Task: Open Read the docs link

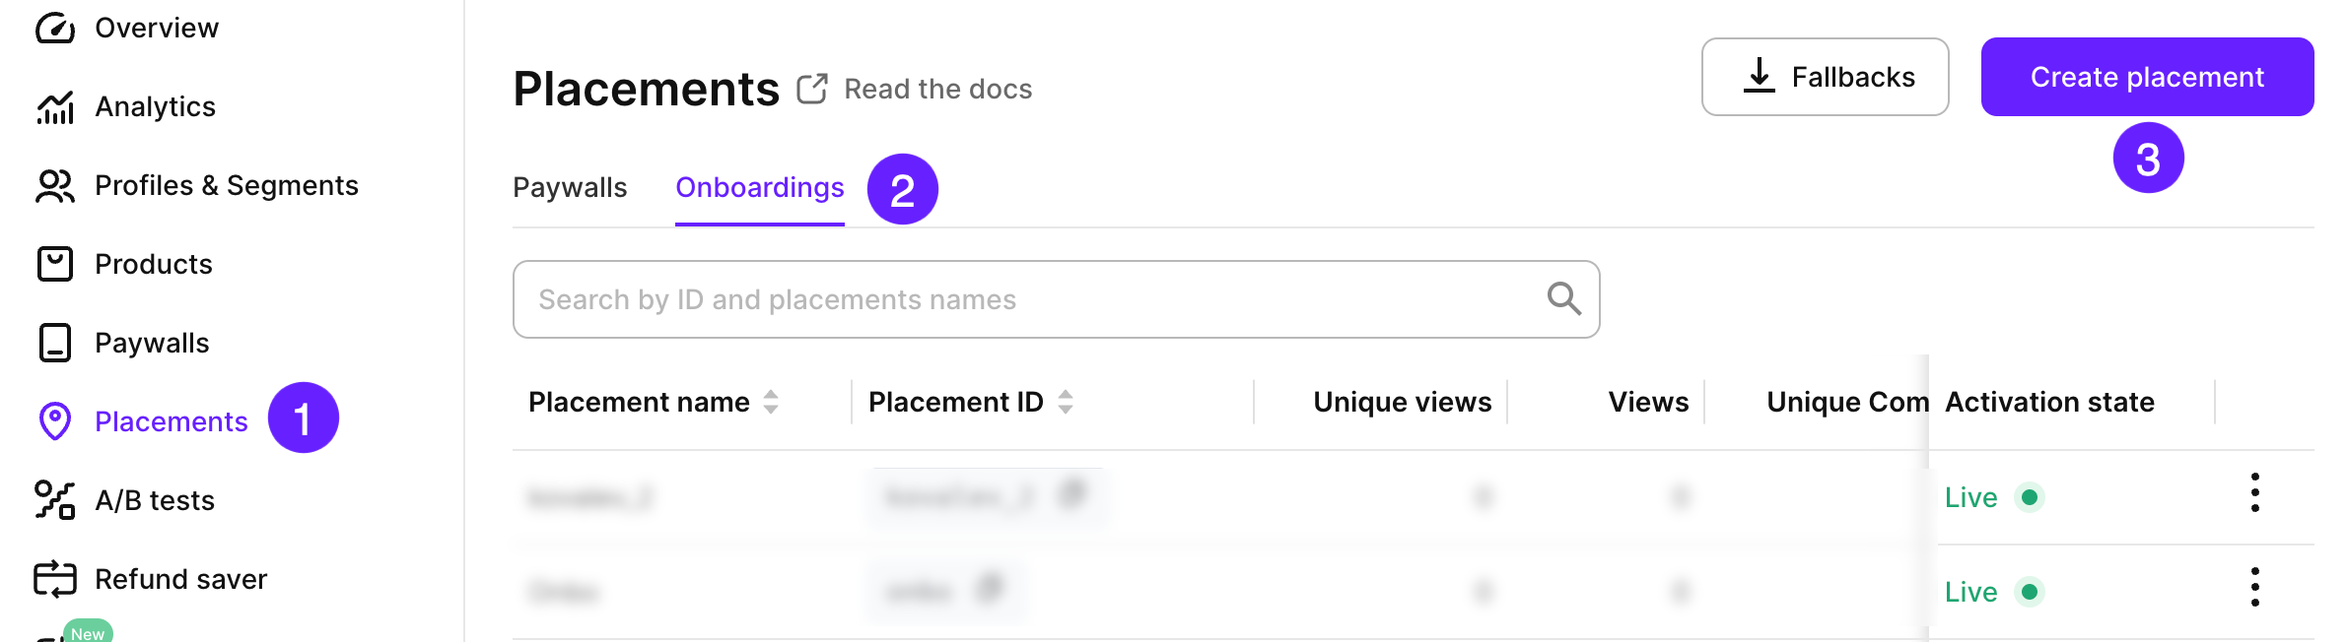Action: click(x=937, y=89)
